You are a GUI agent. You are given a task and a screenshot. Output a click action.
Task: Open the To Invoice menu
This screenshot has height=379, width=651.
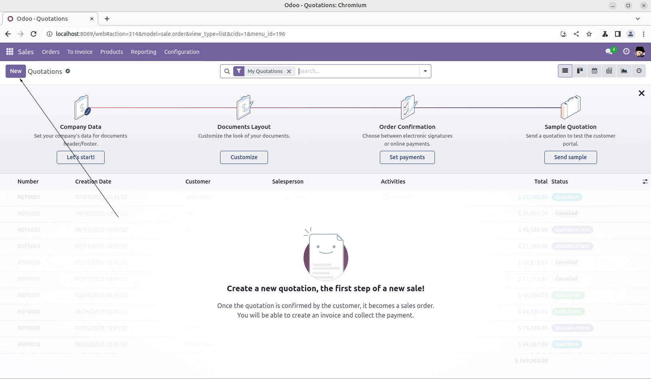(80, 52)
